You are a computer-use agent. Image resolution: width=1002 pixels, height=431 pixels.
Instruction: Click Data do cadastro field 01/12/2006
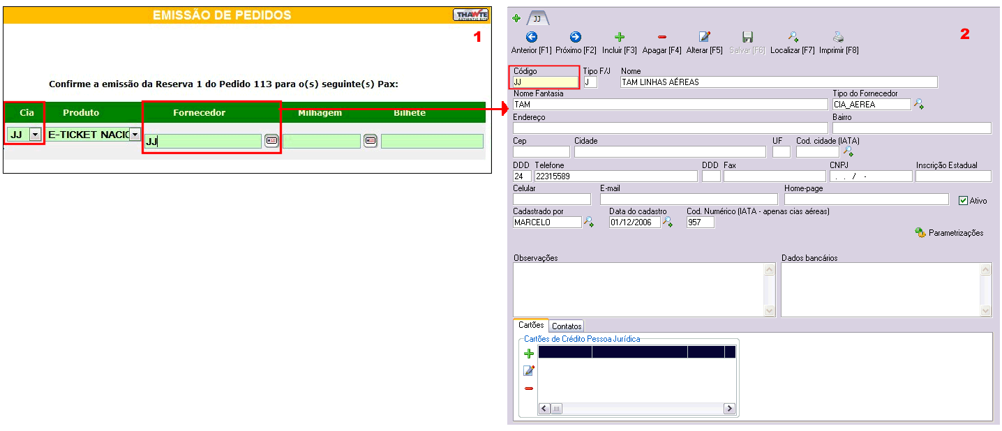[635, 222]
